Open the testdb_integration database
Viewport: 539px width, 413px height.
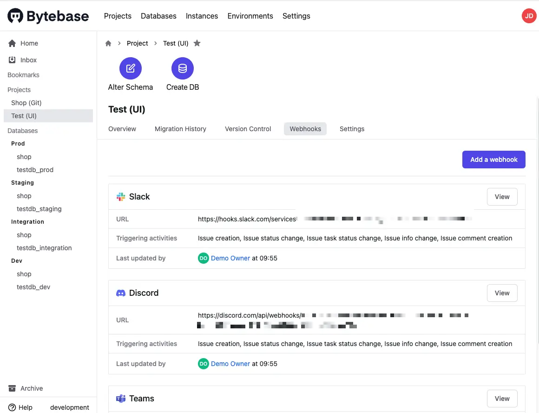[44, 248]
